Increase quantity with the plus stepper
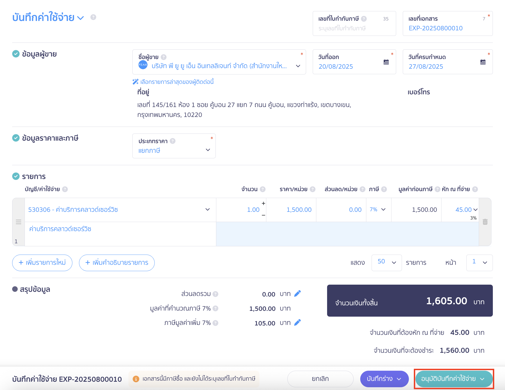This screenshot has height=390, width=505. tap(263, 203)
